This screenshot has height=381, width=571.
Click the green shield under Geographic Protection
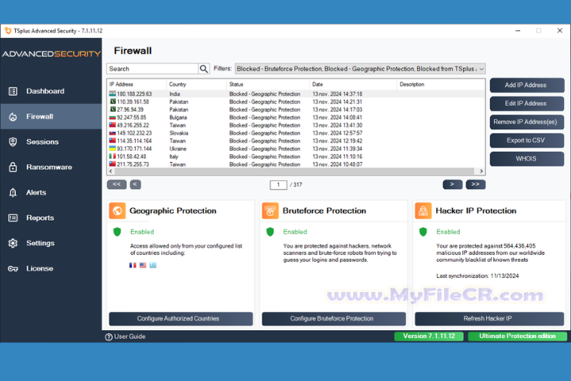coord(117,232)
